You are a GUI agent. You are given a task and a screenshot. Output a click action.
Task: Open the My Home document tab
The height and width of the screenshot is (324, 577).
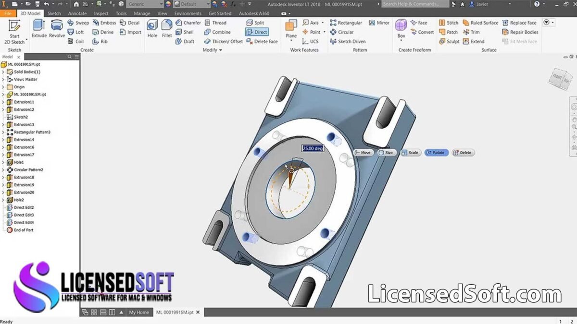coord(139,312)
